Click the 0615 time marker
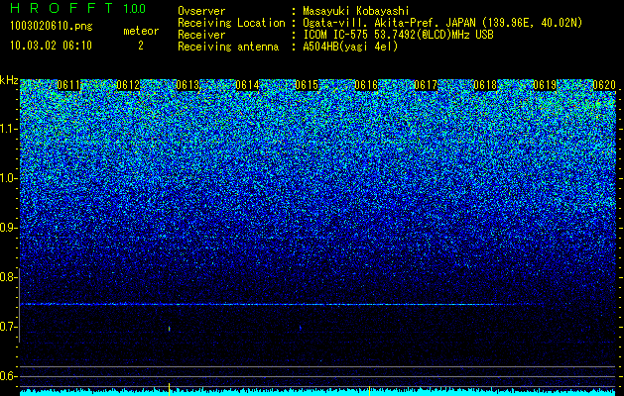This screenshot has width=624, height=396. click(x=308, y=85)
